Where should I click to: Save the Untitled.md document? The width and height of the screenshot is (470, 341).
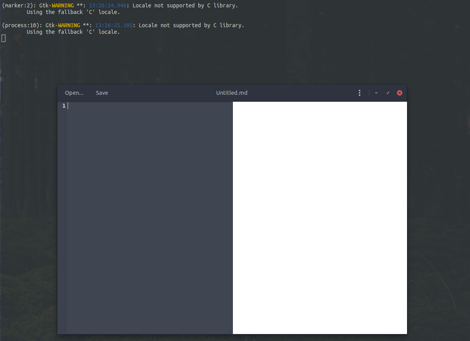[102, 93]
